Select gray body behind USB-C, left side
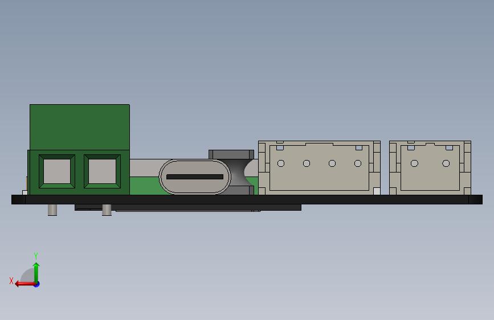Viewport: 494px width, 320px height. tap(145, 168)
